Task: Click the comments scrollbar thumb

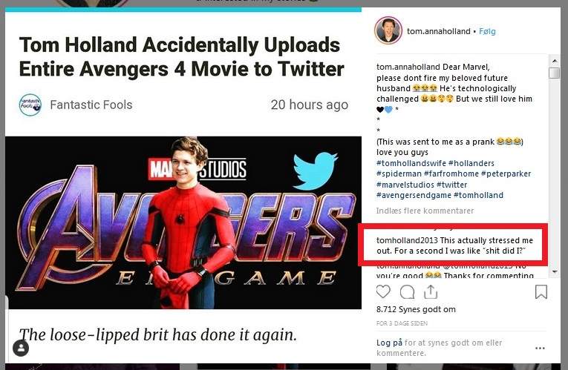Action: point(554,73)
